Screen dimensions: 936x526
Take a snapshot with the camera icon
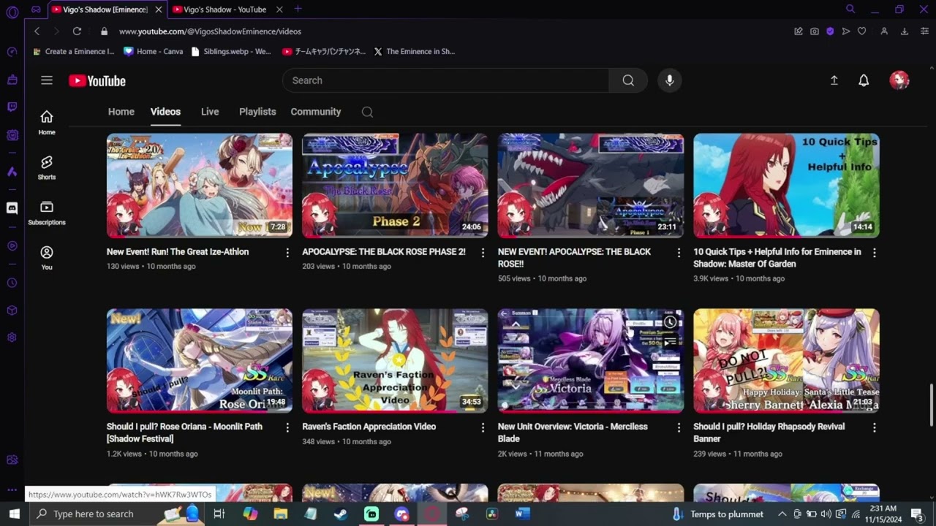pos(815,31)
